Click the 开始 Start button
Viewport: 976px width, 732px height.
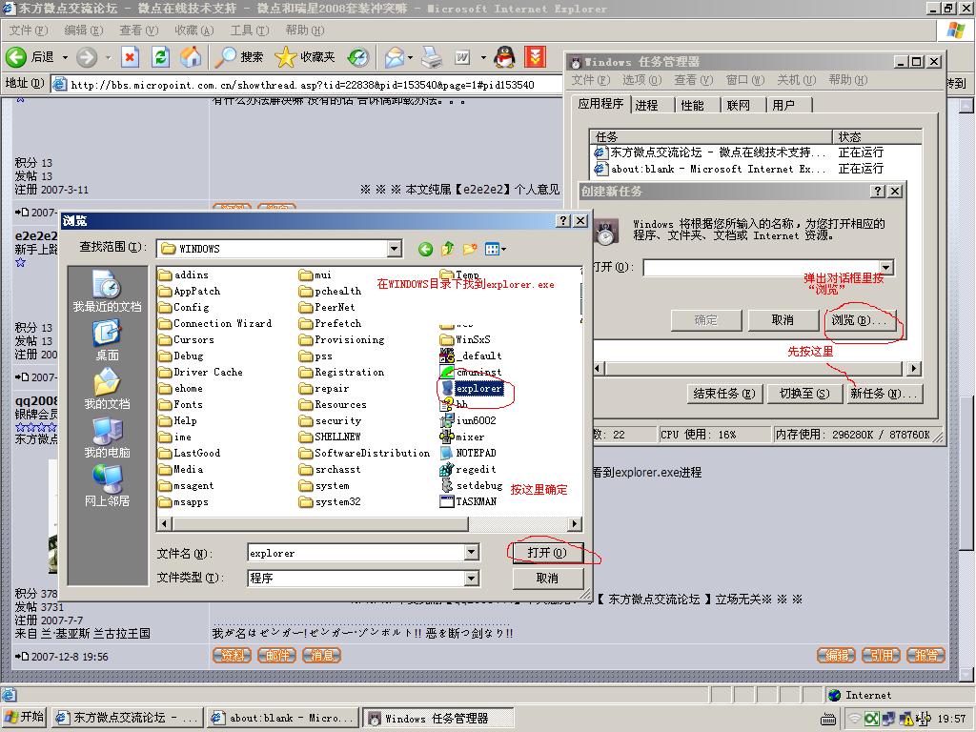click(x=25, y=718)
